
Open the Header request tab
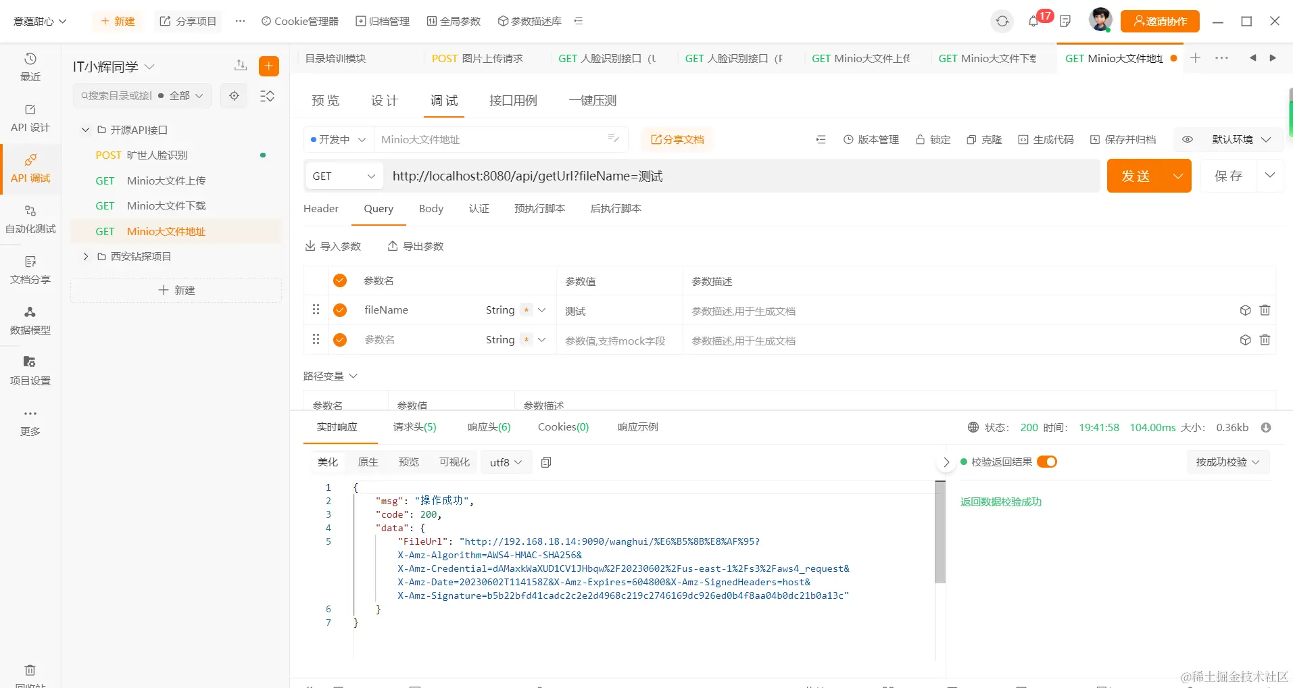click(321, 209)
